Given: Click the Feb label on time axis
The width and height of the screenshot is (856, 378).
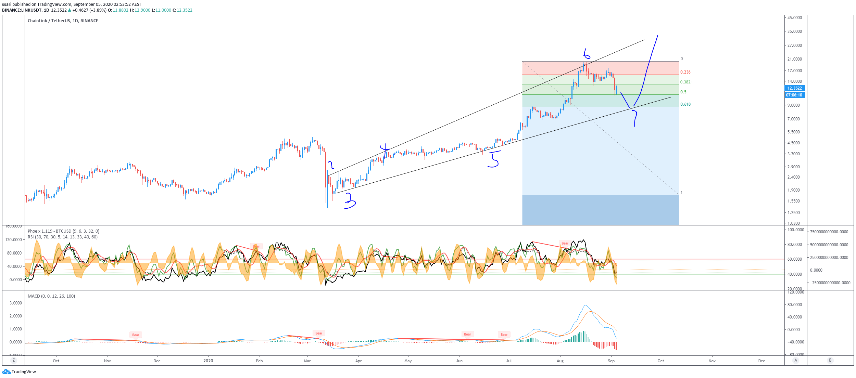Looking at the screenshot, I should 260,361.
